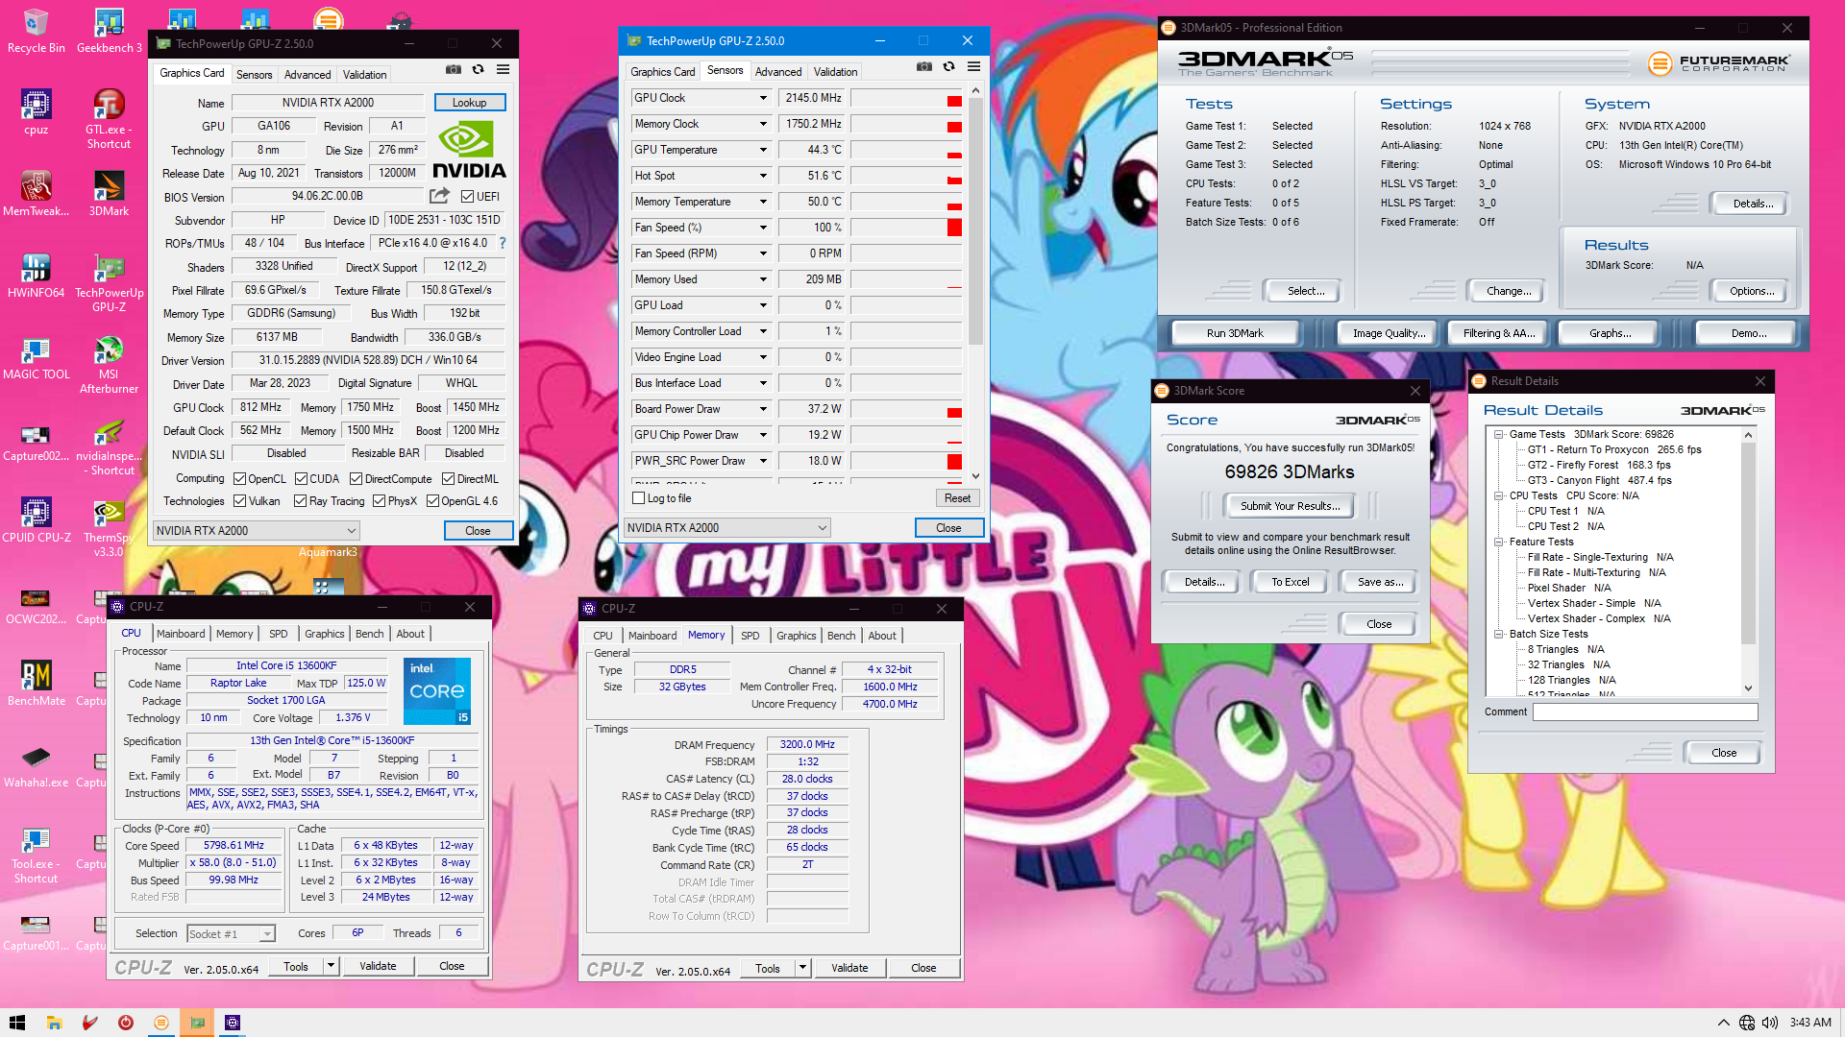Open hamburger menu in GPU-Z Graphics Card window
Image resolution: width=1845 pixels, height=1037 pixels.
click(x=503, y=70)
